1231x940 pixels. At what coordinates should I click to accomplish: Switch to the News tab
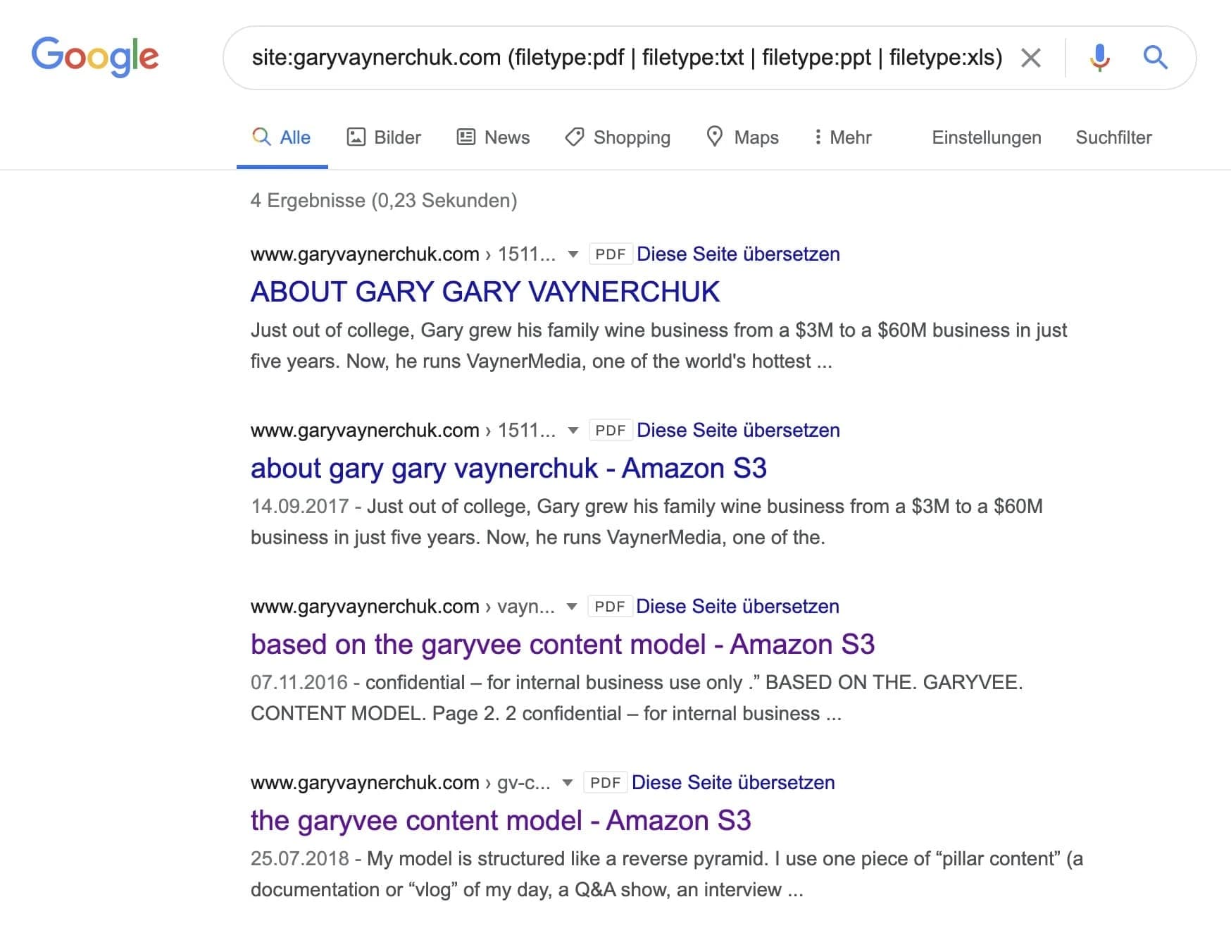click(494, 137)
